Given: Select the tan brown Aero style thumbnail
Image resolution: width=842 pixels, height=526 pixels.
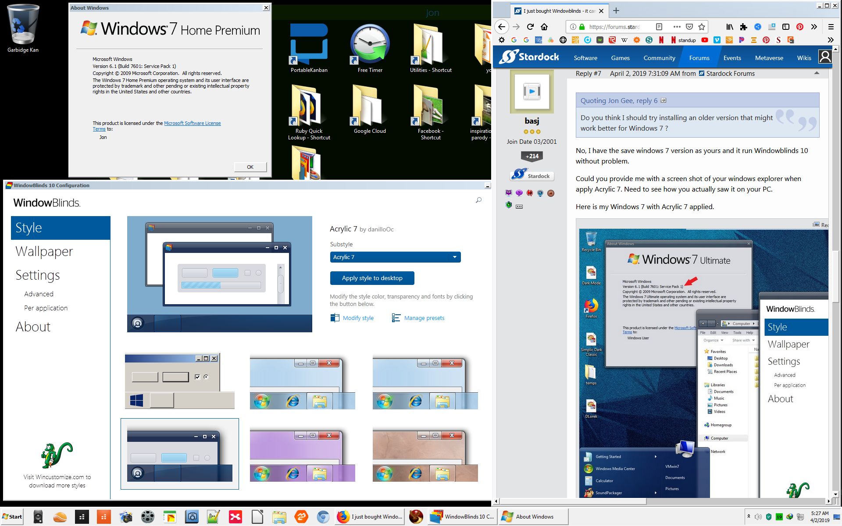Looking at the screenshot, I should coord(425,454).
